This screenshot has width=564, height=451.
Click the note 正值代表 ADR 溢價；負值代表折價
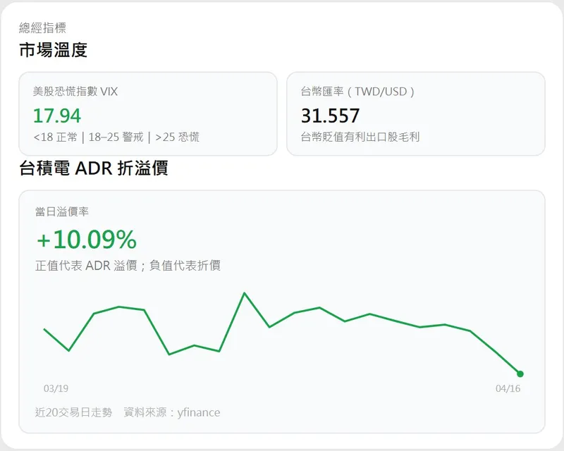tap(128, 266)
